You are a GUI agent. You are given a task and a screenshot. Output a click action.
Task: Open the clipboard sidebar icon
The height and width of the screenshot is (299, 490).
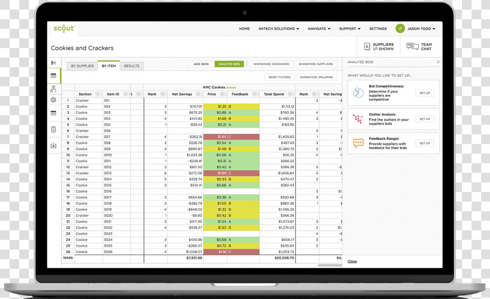point(54,129)
